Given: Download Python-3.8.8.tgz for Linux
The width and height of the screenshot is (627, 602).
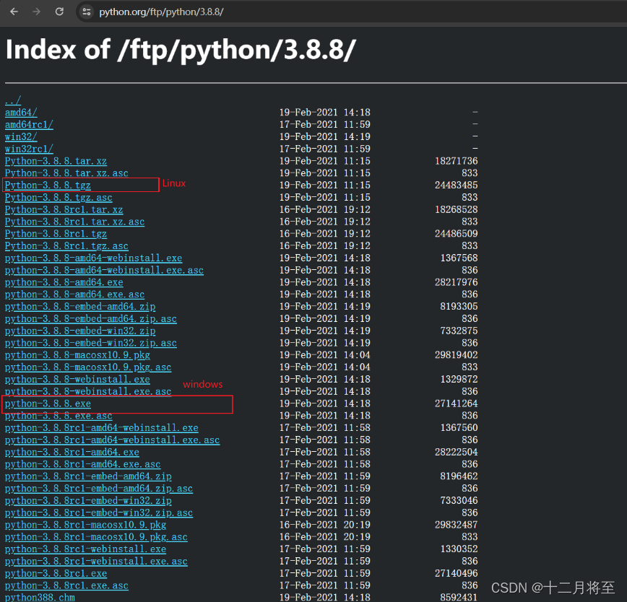Looking at the screenshot, I should 48,186.
